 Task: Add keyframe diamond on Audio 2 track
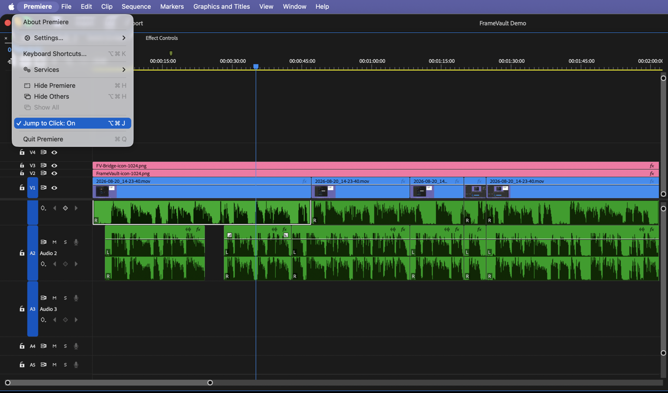(65, 264)
